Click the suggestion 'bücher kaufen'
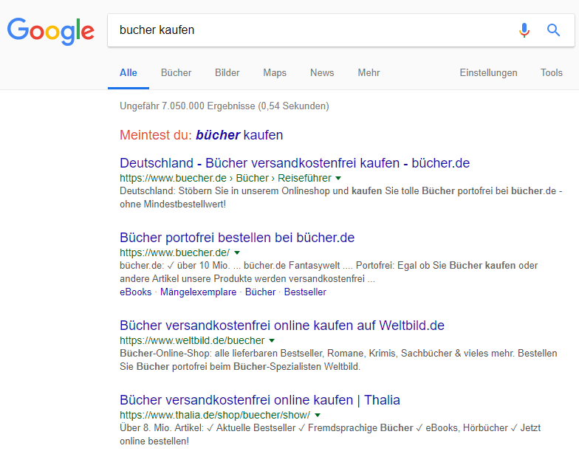The image size is (579, 454). click(x=239, y=135)
